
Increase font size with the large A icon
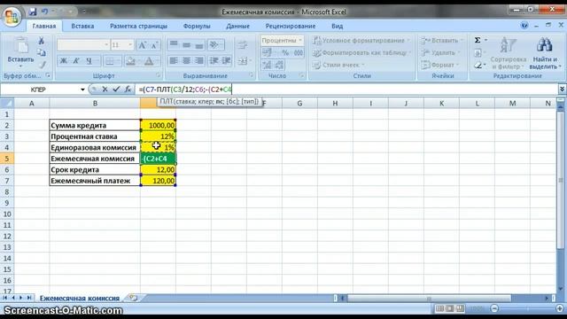point(143,45)
